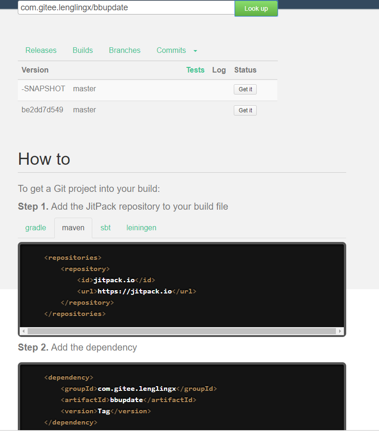Click the Step 2. Add the dependency text
379x432 pixels.
(x=77, y=347)
